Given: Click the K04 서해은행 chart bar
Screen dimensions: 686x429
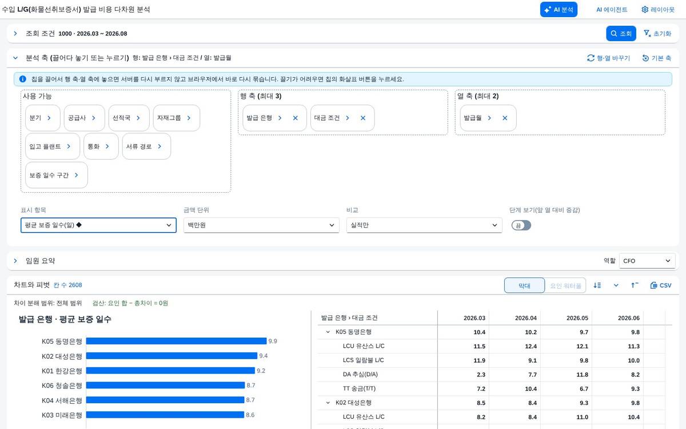Looking at the screenshot, I should tap(165, 400).
